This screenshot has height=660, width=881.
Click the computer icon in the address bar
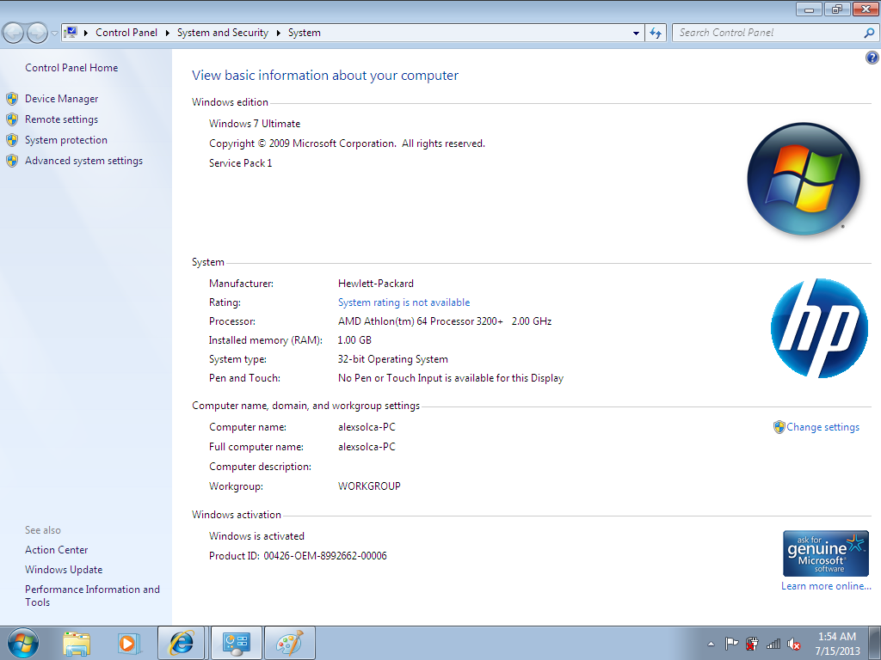pyautogui.click(x=71, y=33)
